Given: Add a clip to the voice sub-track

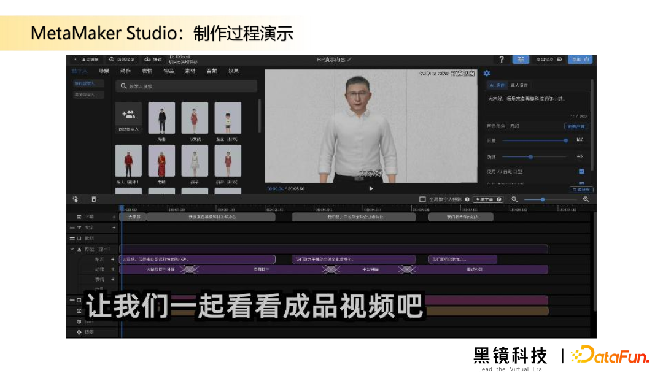Looking at the screenshot, I should [x=113, y=260].
